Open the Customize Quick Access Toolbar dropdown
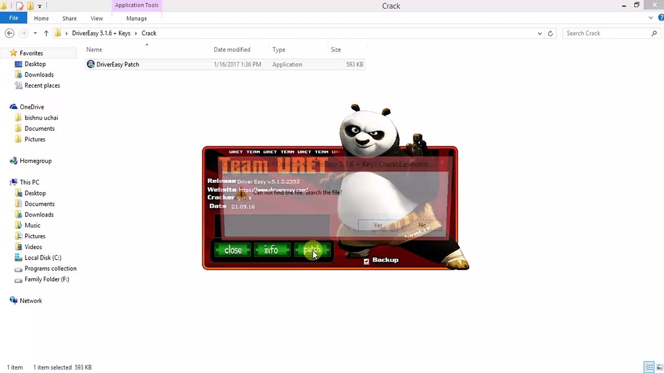The width and height of the screenshot is (664, 373). click(39, 6)
